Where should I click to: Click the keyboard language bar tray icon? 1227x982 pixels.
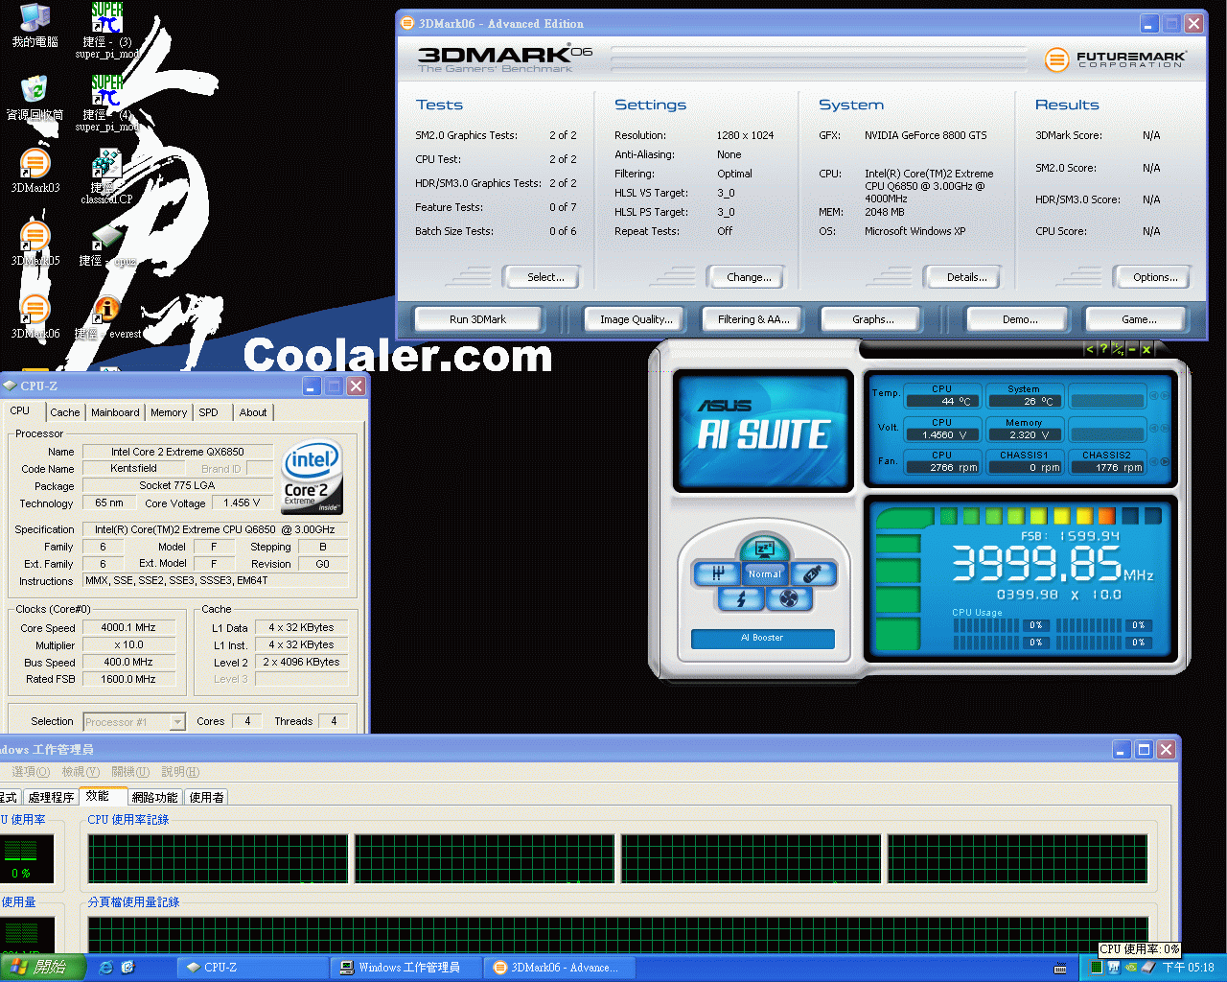(1060, 968)
